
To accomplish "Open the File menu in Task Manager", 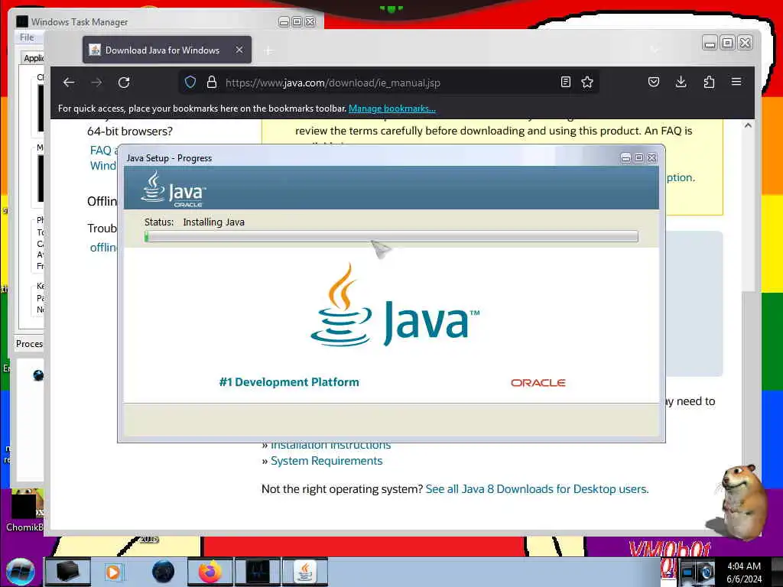I will [27, 37].
